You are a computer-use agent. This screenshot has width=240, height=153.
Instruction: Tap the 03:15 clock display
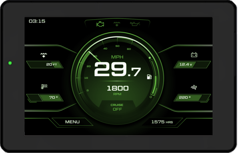tap(37, 21)
